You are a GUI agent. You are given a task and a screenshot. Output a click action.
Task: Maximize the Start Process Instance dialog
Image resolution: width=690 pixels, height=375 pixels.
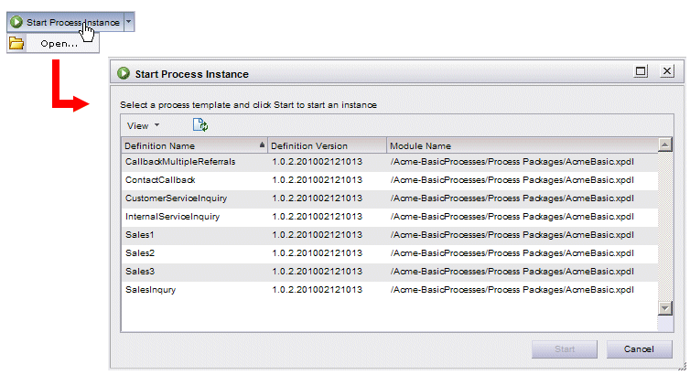[x=641, y=70]
